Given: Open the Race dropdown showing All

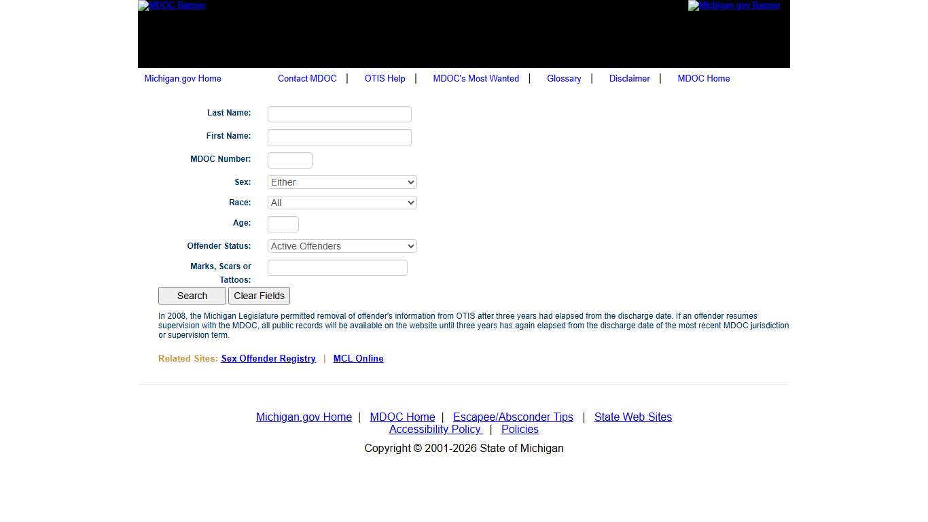Looking at the screenshot, I should 342,203.
